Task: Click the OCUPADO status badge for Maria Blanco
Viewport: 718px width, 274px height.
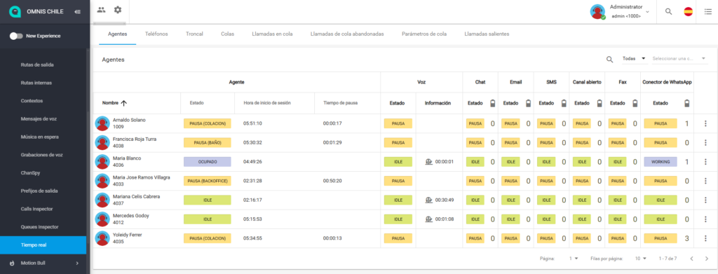Action: [x=208, y=162]
